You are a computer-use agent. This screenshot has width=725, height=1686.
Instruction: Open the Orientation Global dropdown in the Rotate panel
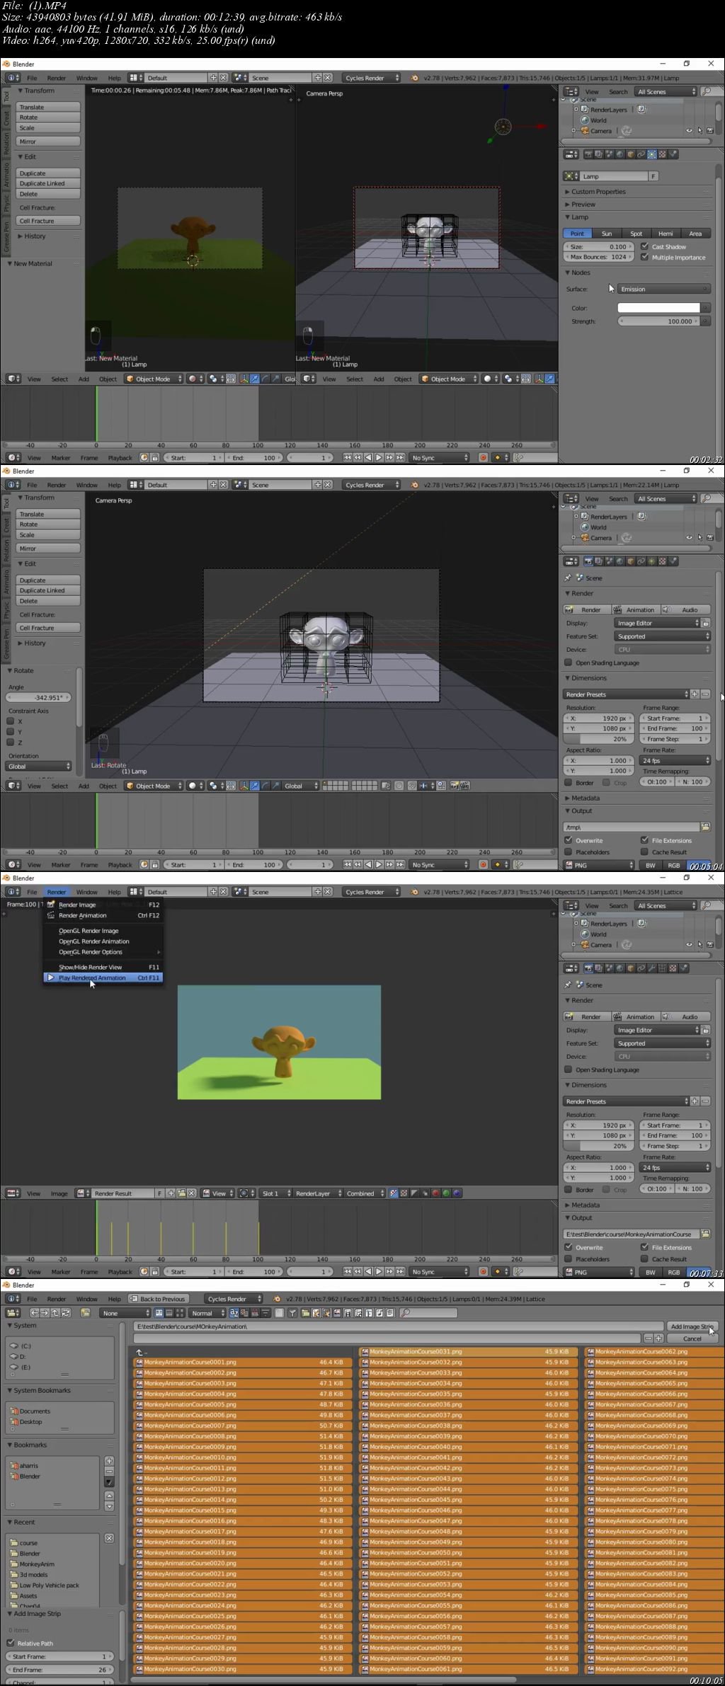tap(39, 767)
